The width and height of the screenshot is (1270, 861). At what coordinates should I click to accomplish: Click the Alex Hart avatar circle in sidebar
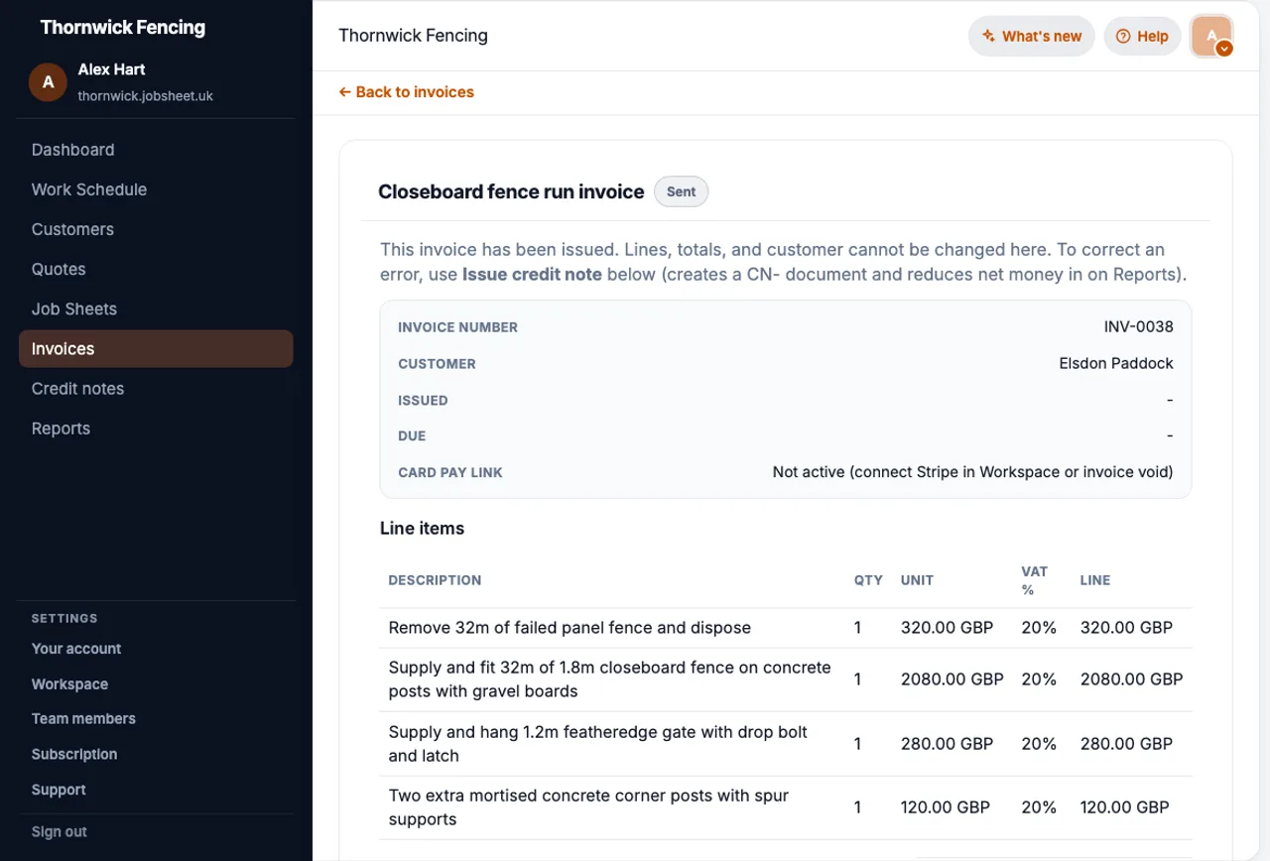[x=48, y=82]
